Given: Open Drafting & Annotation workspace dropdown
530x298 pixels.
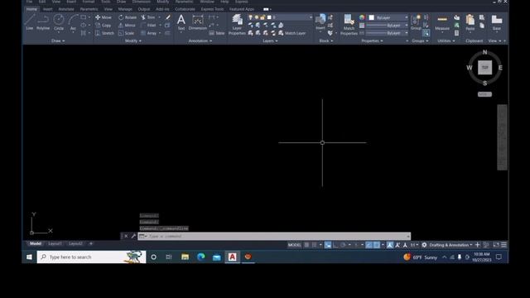Looking at the screenshot, I should 450,245.
